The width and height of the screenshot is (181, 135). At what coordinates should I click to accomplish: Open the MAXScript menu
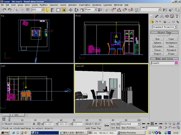pos(118,5)
